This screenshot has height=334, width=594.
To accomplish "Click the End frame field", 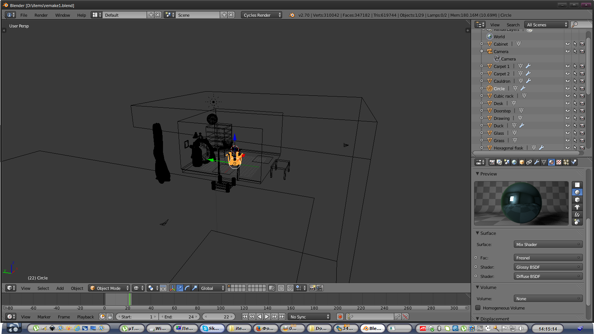I will click(179, 317).
